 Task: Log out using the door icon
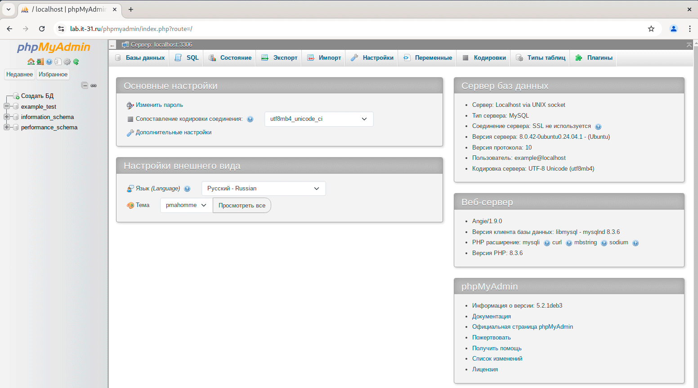pyautogui.click(x=40, y=62)
